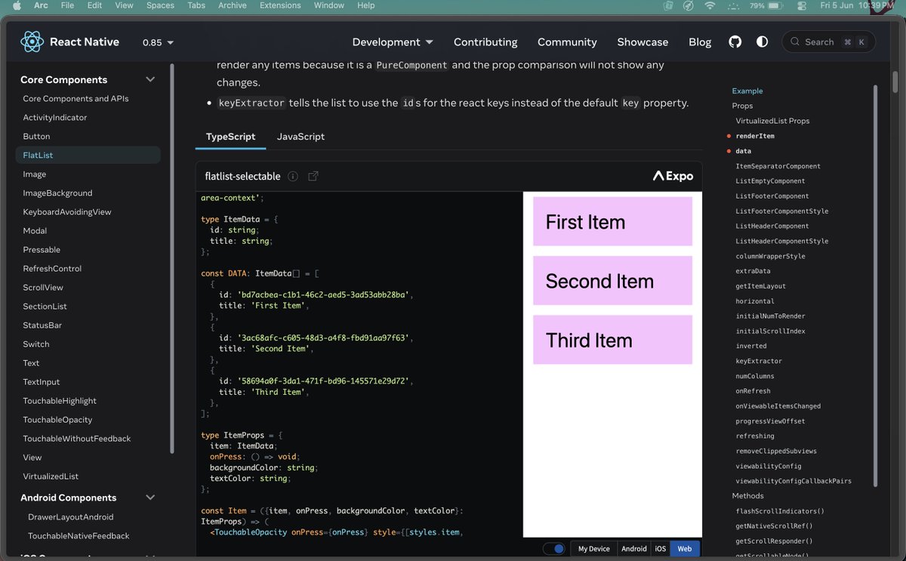The width and height of the screenshot is (906, 561).
Task: Open the GitHub repository icon link
Action: (x=735, y=42)
